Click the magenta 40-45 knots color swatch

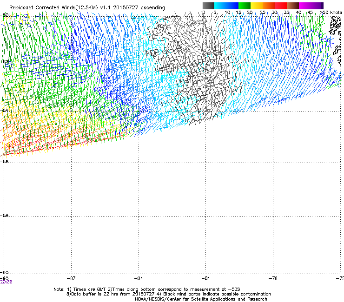[305, 6]
